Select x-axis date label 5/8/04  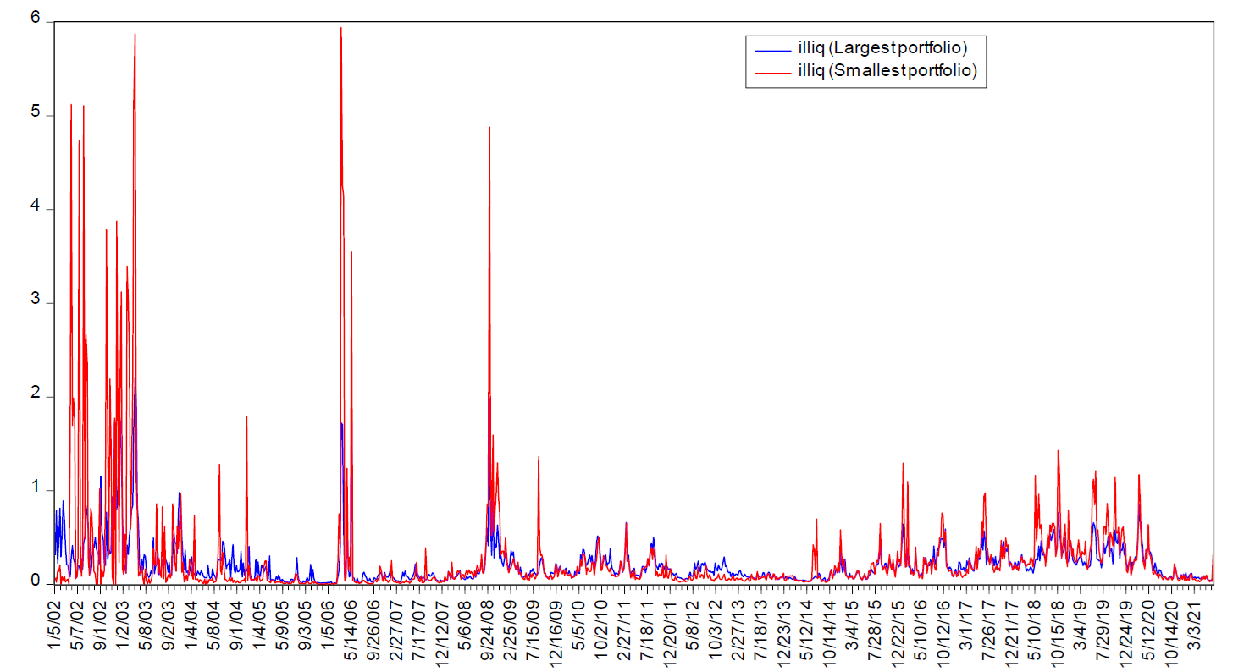pos(214,624)
